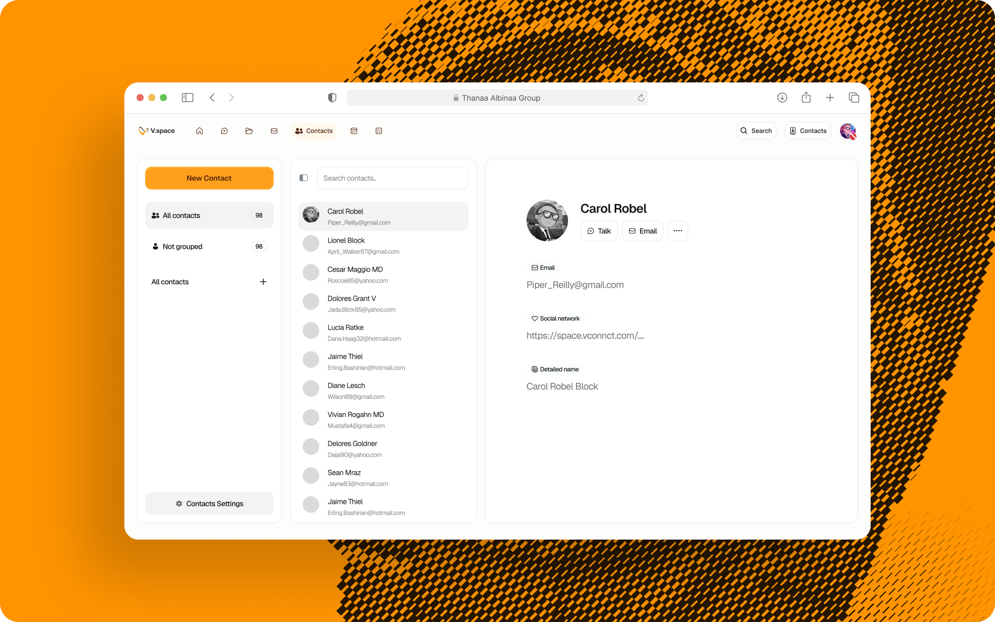Toggle the contact list panel icon

coord(304,178)
